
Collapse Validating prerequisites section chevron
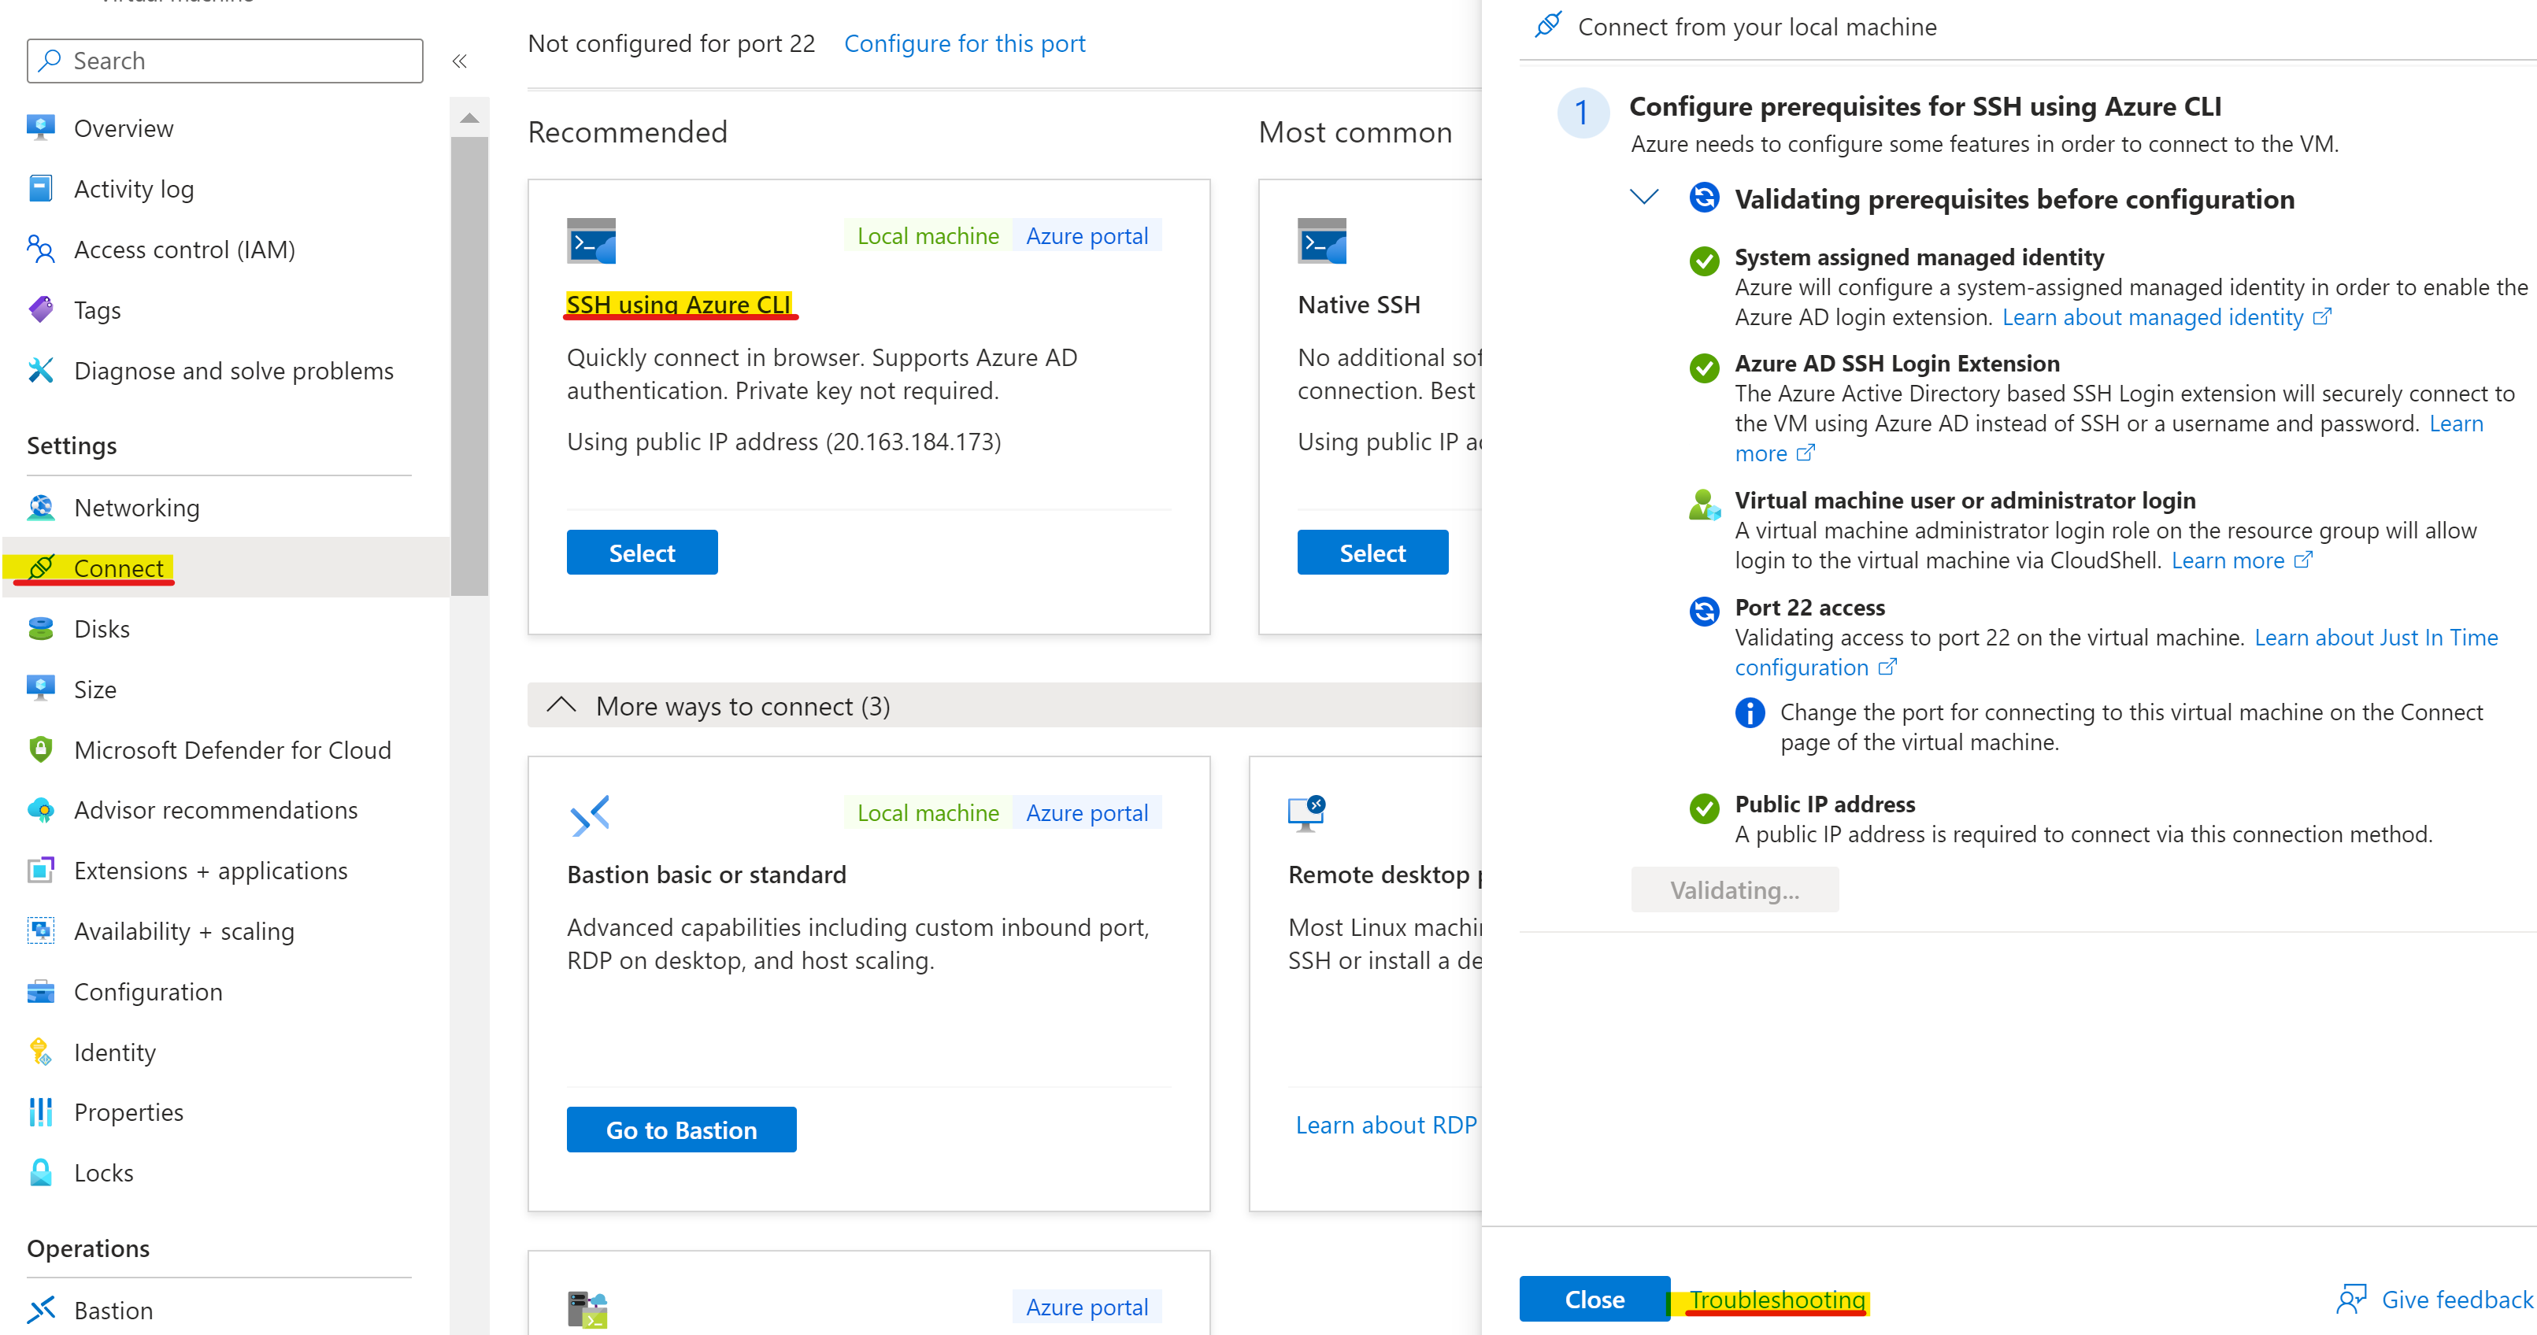(x=1644, y=196)
